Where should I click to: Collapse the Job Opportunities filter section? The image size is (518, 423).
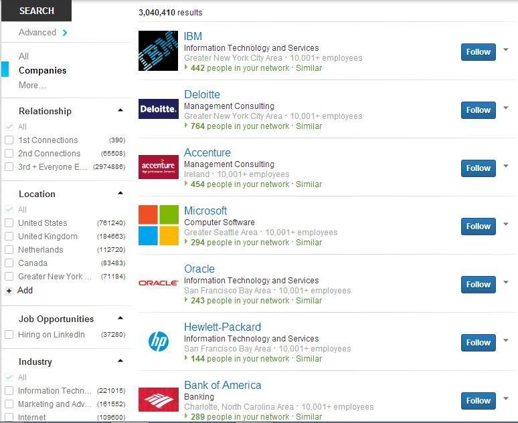point(120,318)
